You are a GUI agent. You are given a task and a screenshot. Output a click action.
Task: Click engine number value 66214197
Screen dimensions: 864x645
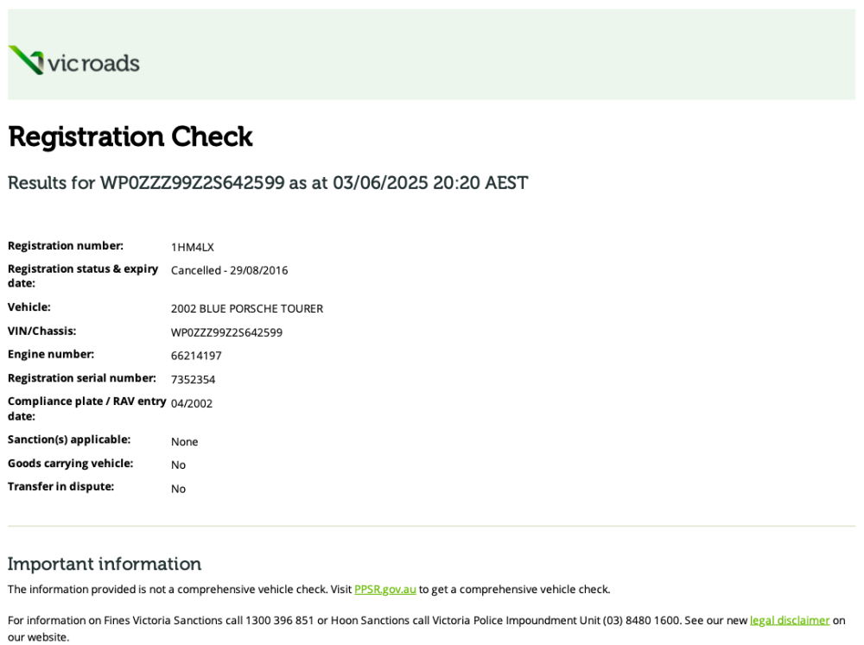click(196, 356)
